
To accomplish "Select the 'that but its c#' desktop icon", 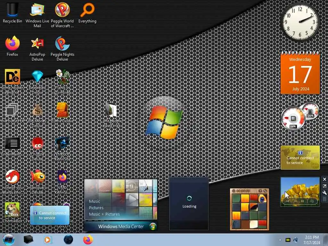I will click(12, 113).
